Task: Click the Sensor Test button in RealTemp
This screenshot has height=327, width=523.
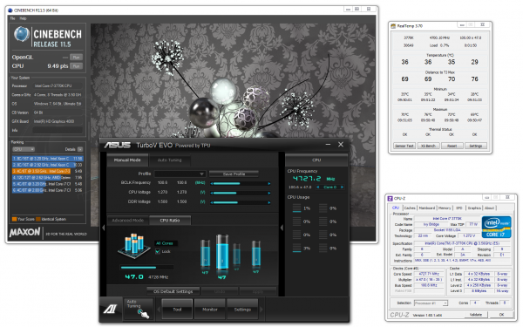Action: point(404,146)
